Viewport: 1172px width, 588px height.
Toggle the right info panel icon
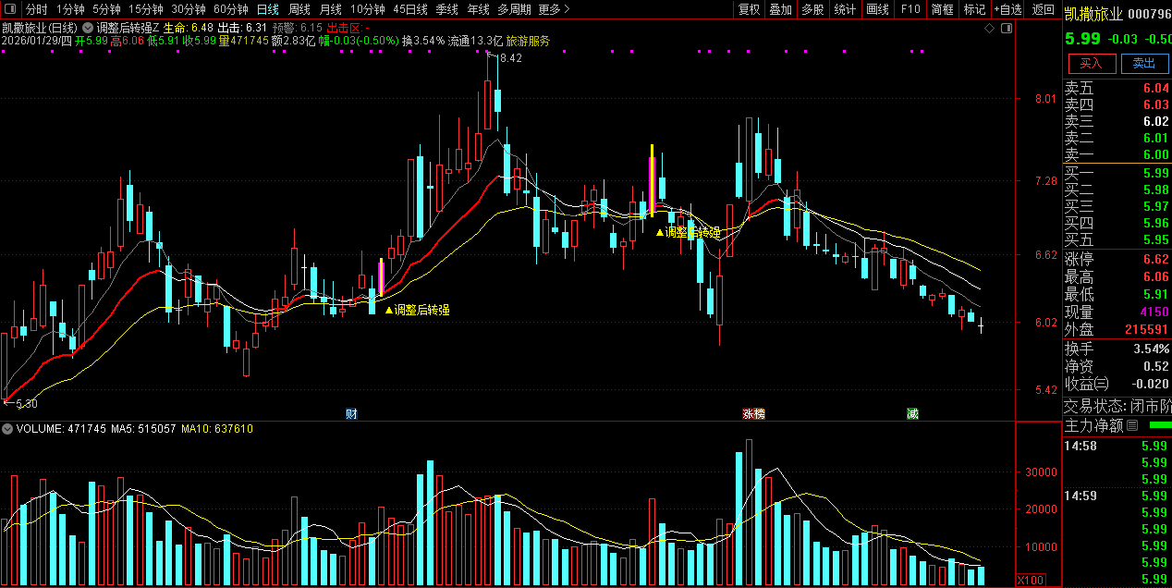[1007, 29]
